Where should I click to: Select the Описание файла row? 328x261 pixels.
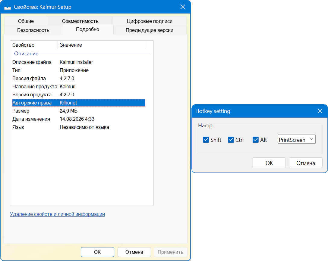78,62
